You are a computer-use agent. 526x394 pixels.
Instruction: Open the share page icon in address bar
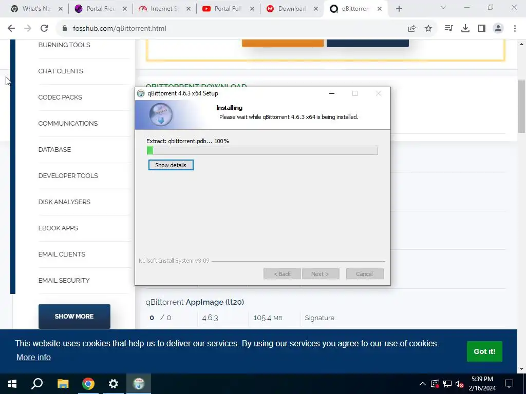[412, 29]
